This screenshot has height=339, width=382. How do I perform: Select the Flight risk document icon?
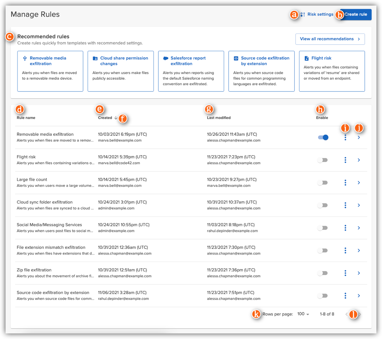click(306, 58)
